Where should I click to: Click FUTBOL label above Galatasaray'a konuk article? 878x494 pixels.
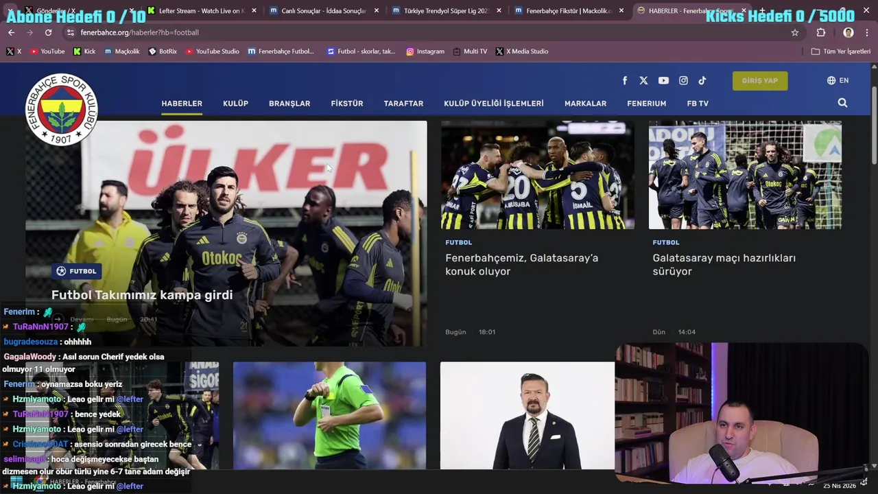click(459, 242)
